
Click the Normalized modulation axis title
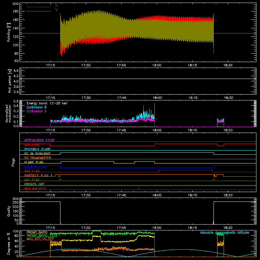click(x=8, y=113)
